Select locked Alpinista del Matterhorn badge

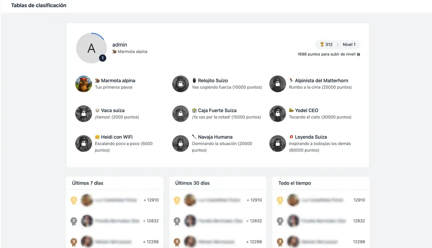click(278, 84)
